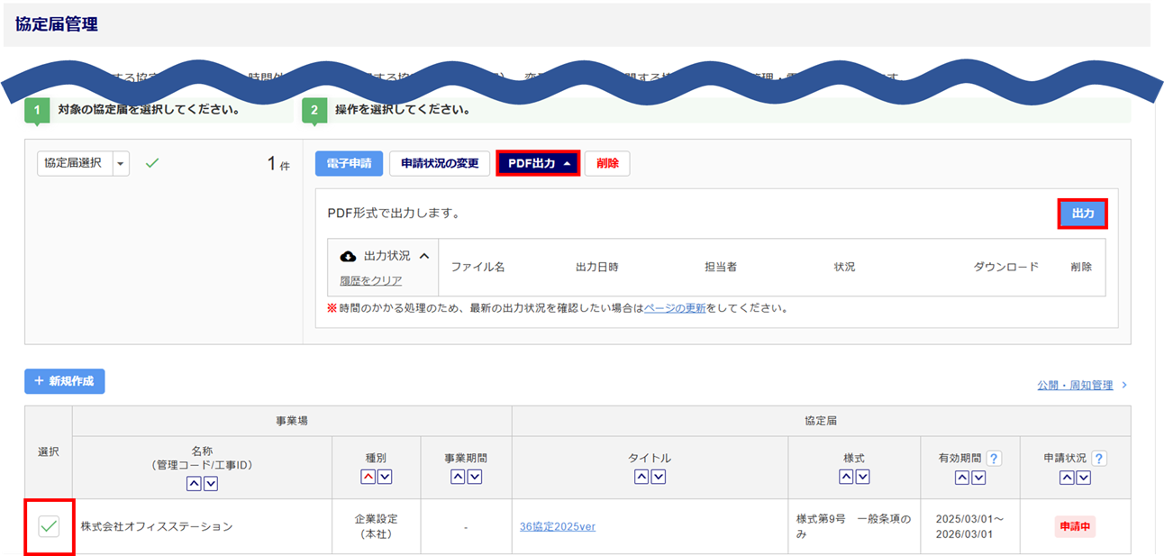Collapse the PDF出力 menu button

click(x=538, y=163)
